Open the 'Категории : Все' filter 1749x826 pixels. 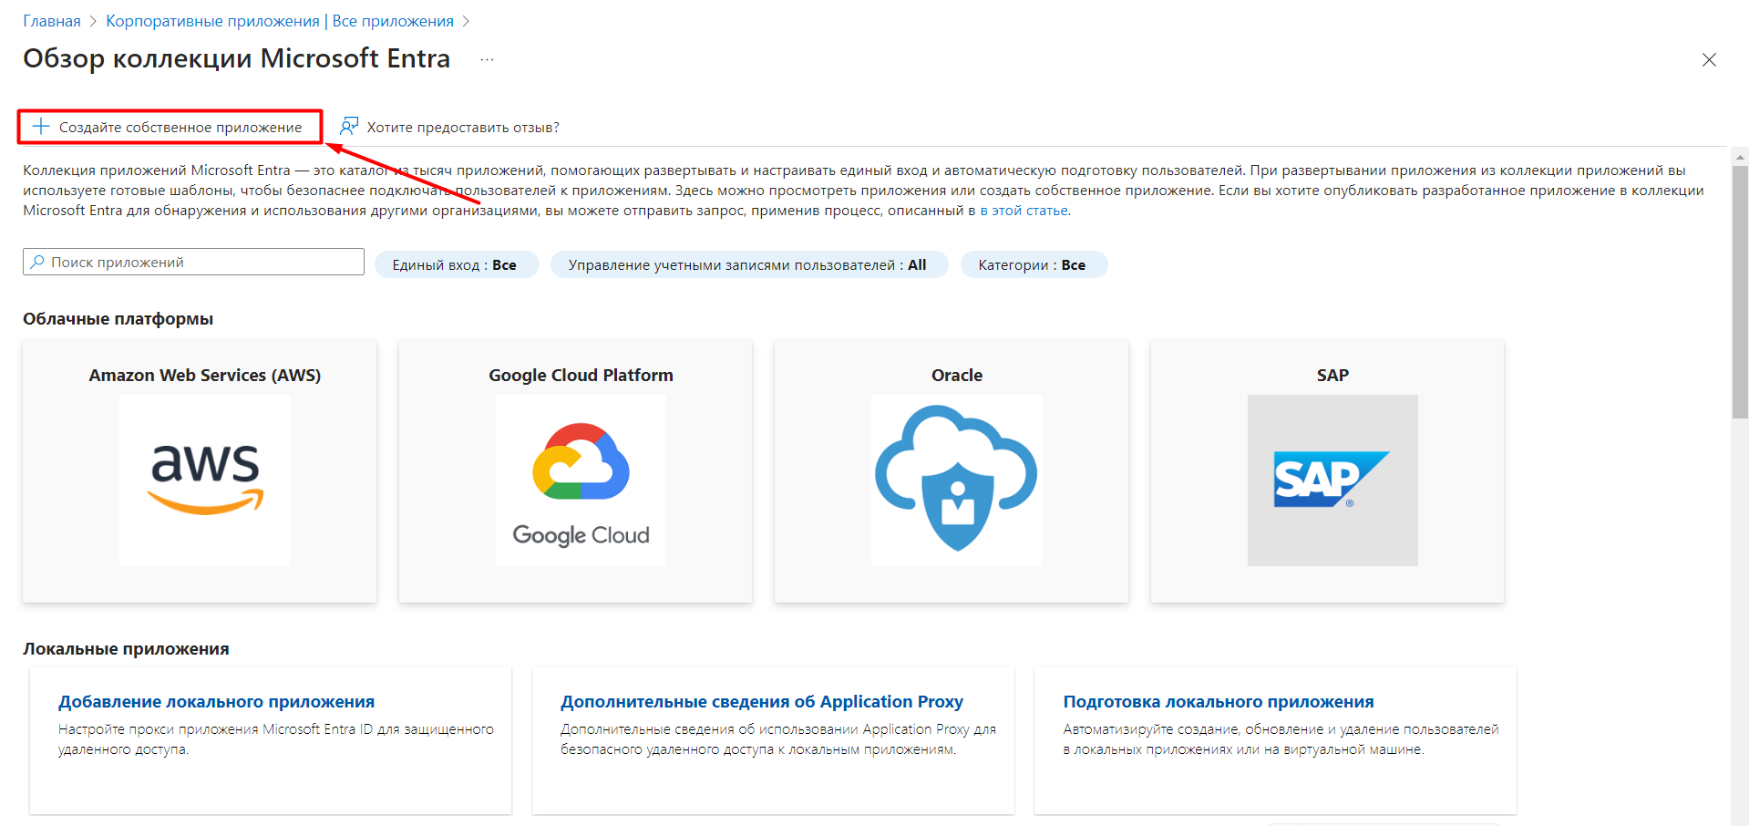(x=1033, y=265)
